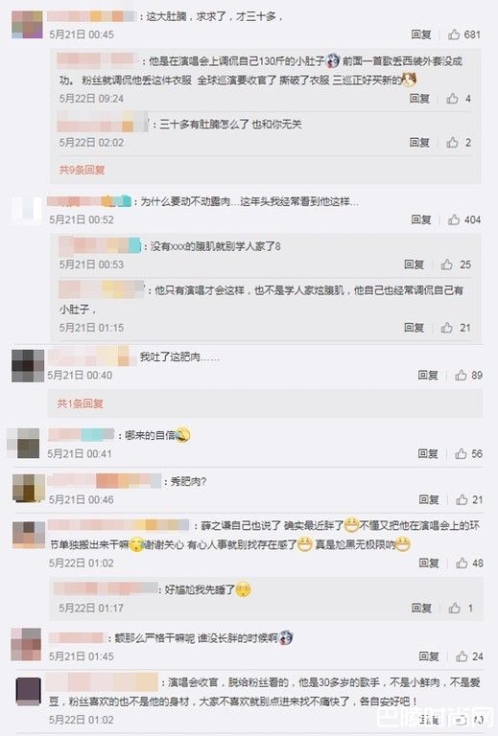
Task: Open avatar of the 这大肚腩 commenter
Action: click(x=27, y=24)
